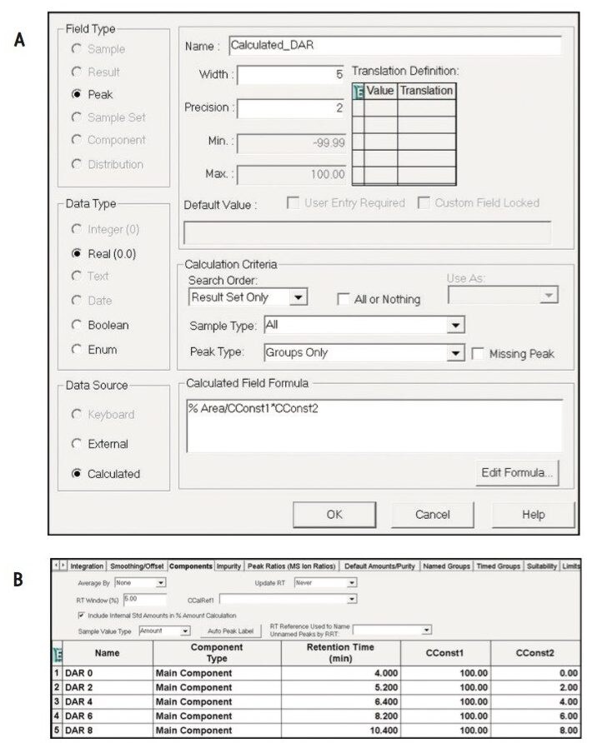Select row 3 header for DAR 4
This screenshot has height=743, width=602.
(57, 702)
